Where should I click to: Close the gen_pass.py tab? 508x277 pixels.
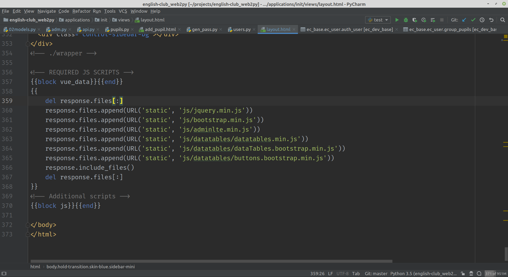(x=221, y=29)
